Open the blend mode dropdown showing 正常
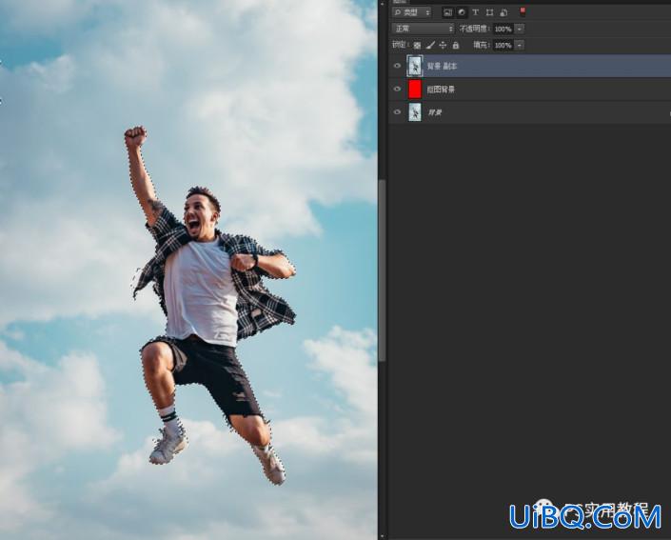 [423, 29]
